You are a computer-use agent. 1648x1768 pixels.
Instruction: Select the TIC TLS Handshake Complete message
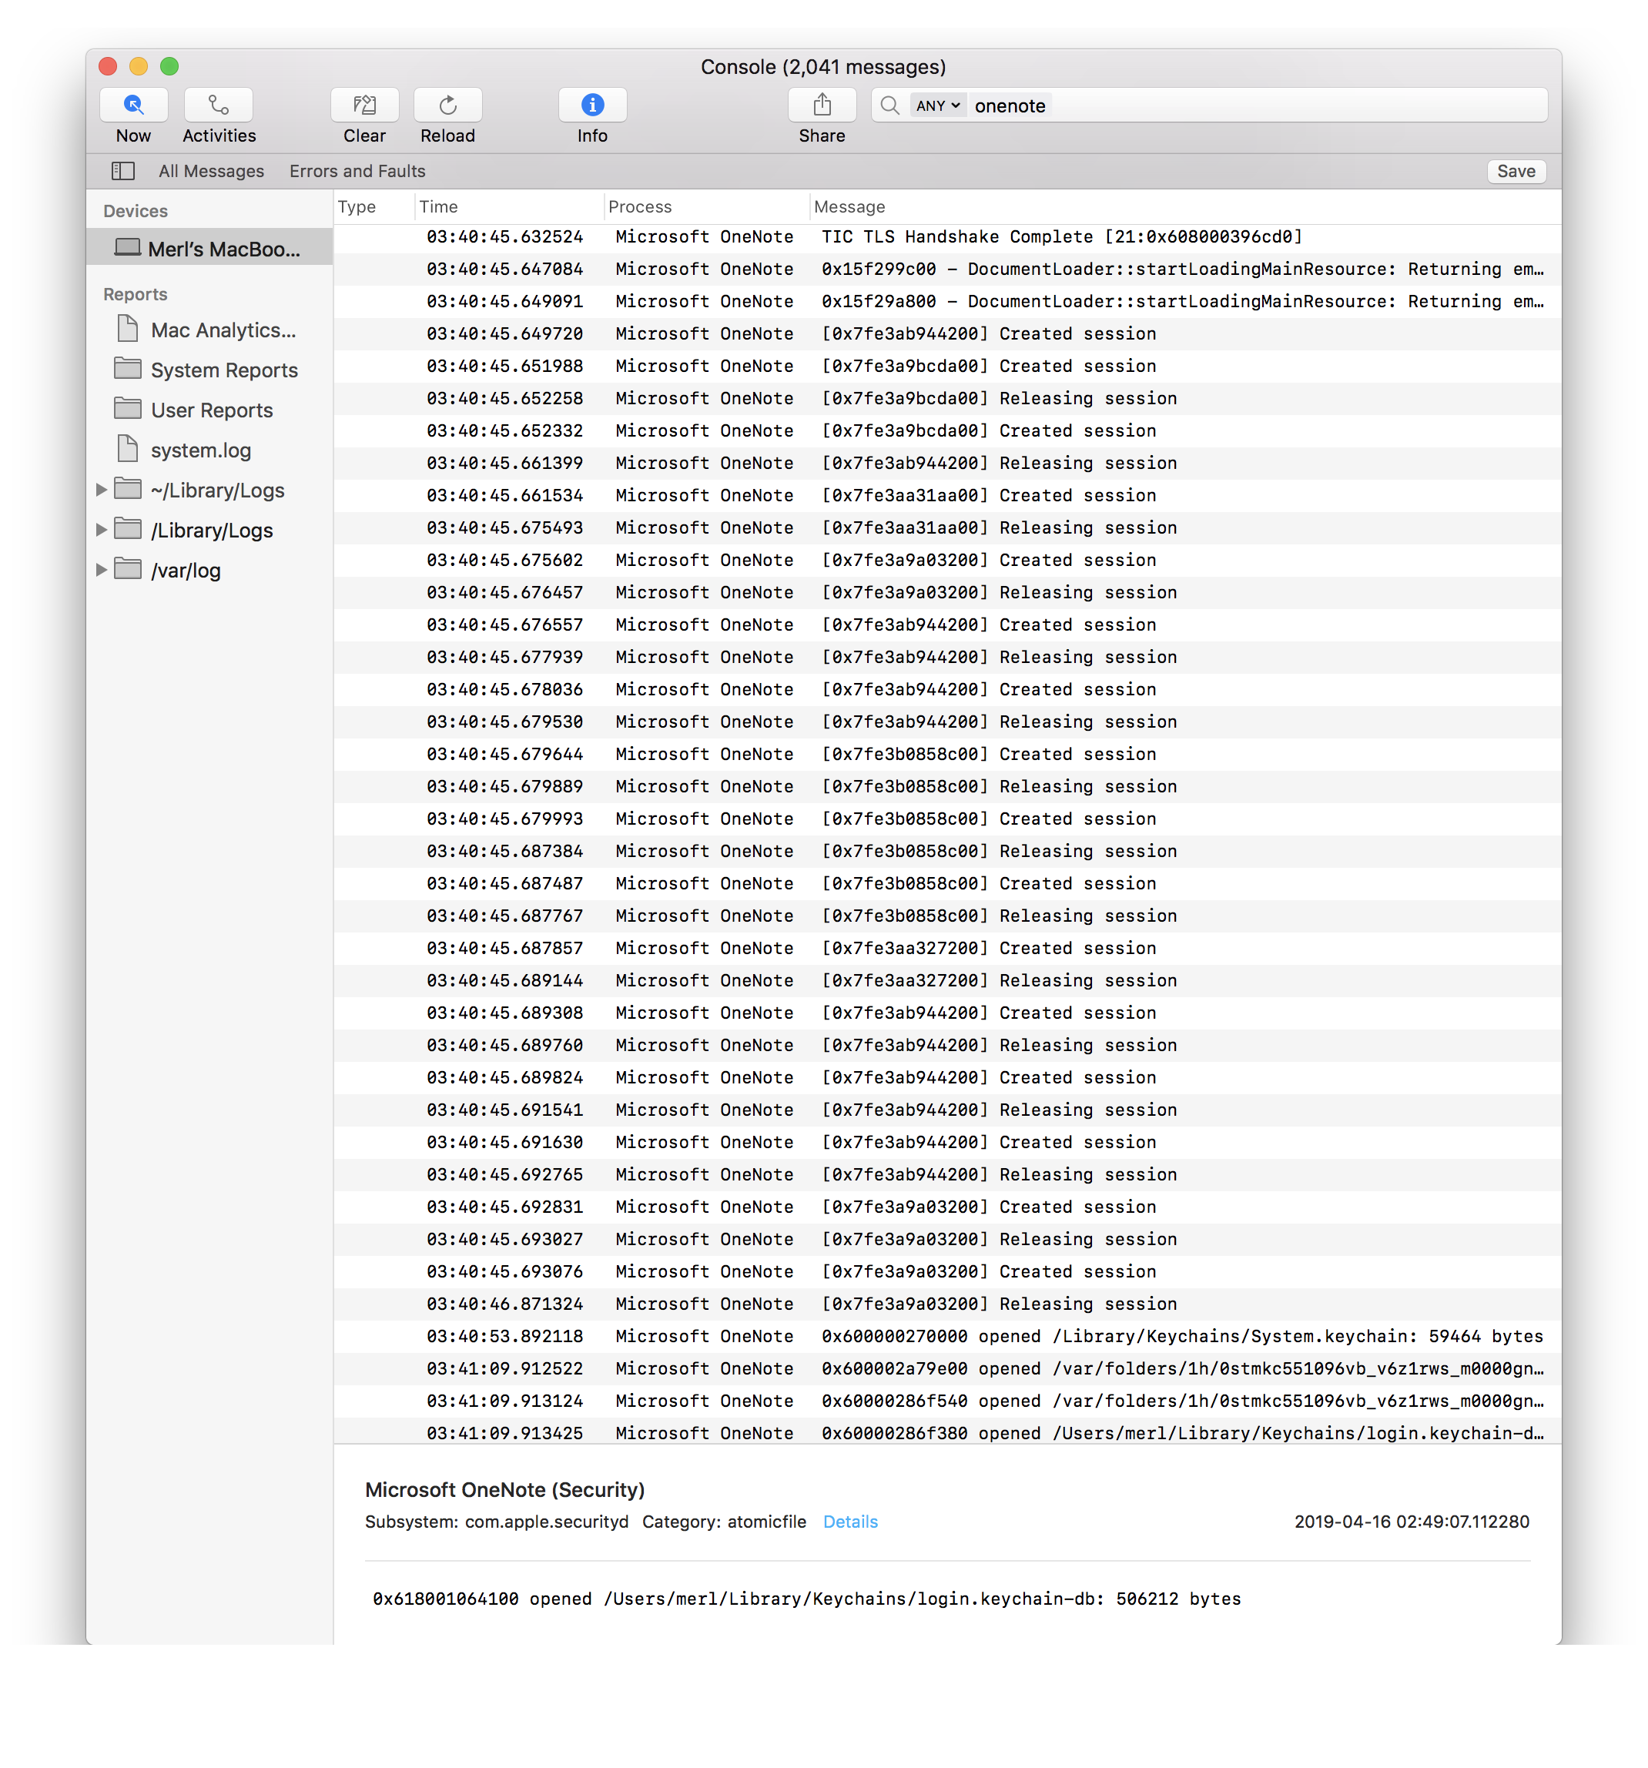pos(1061,236)
